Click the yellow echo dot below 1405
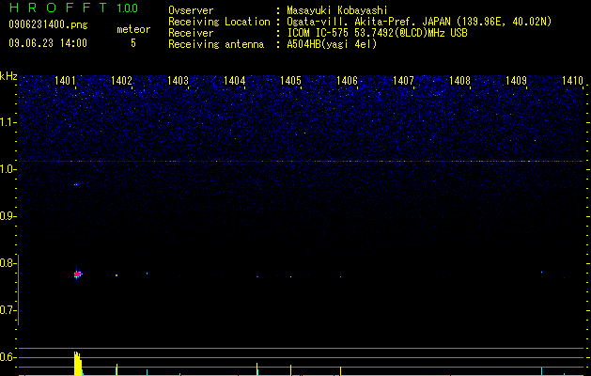Viewport: 591px width, 376px height. 290,276
